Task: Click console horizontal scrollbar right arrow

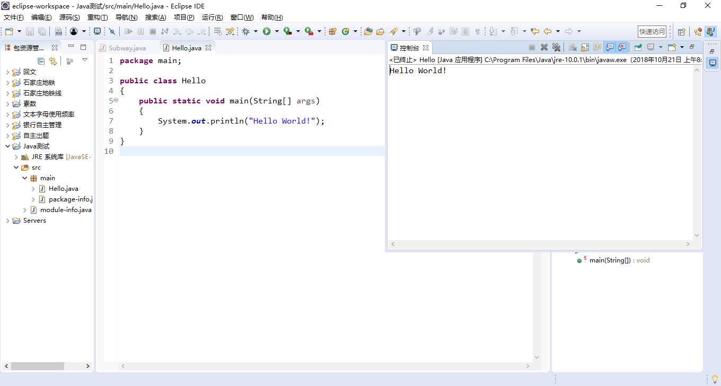Action: pos(688,244)
